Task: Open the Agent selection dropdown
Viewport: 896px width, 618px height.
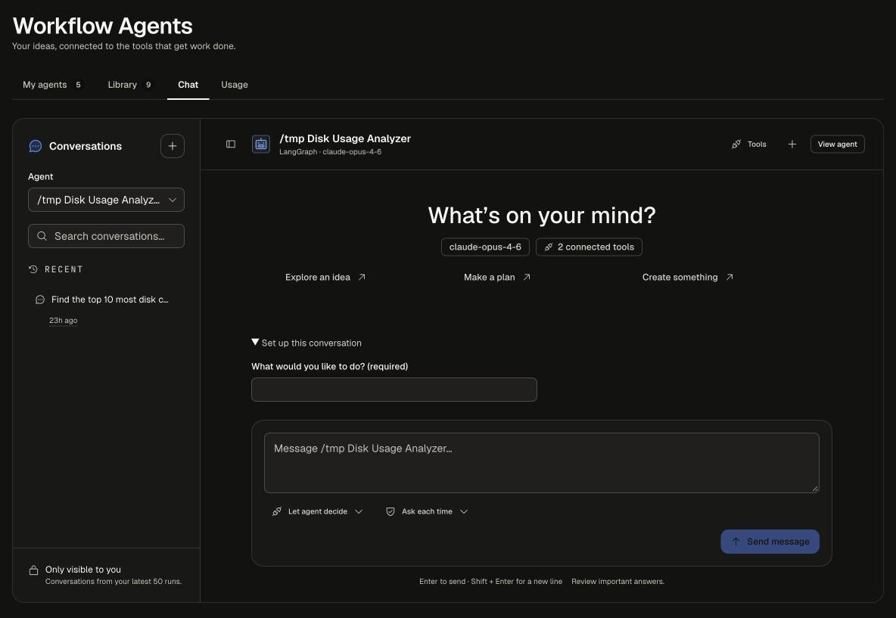Action: point(106,200)
